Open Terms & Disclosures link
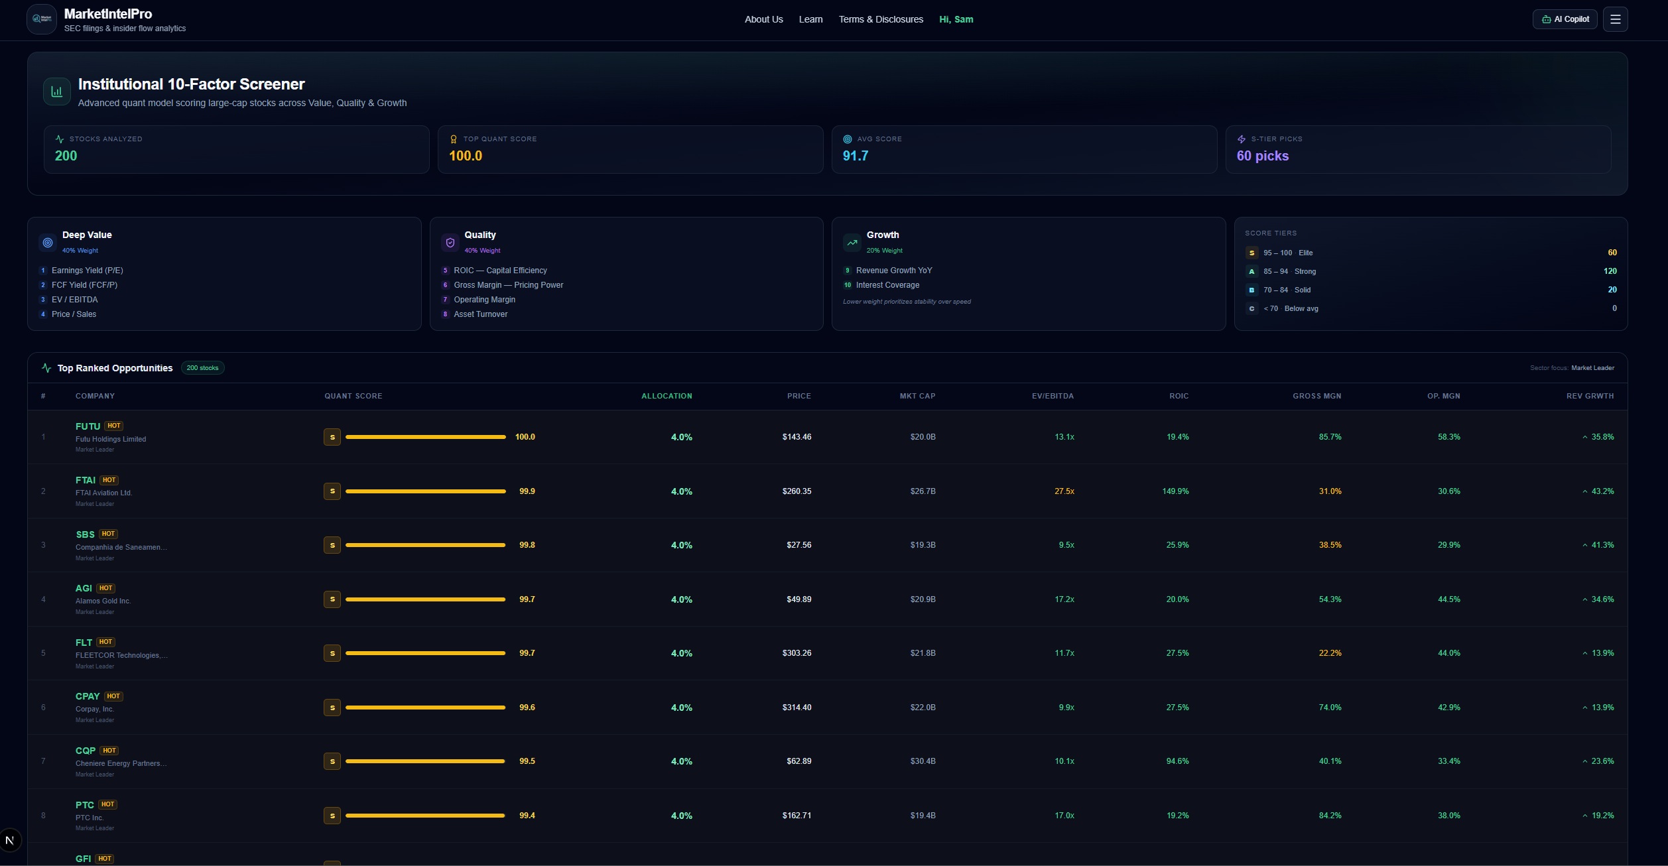The image size is (1668, 866). (880, 19)
